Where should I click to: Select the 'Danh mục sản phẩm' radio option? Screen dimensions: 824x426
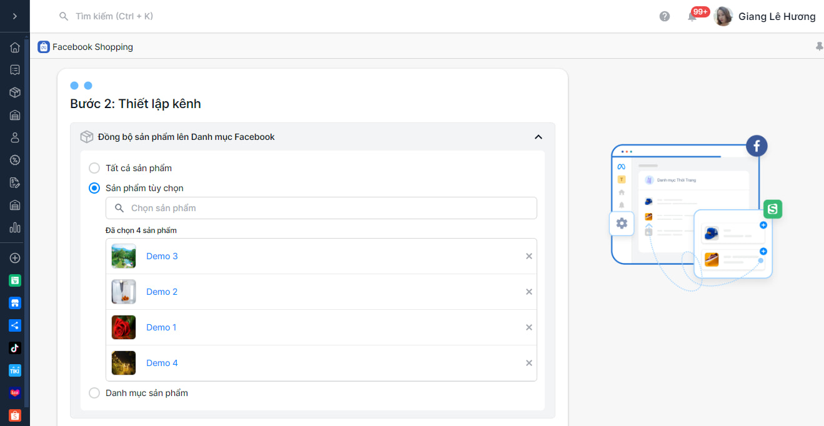tap(94, 393)
